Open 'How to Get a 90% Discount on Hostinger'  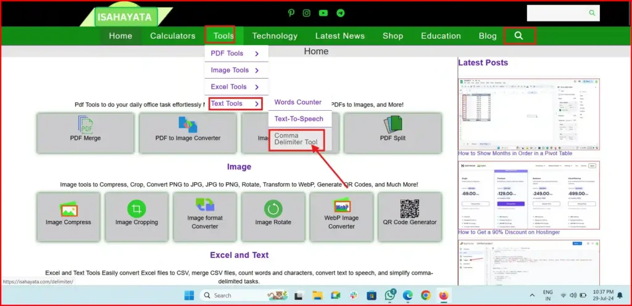pyautogui.click(x=509, y=232)
